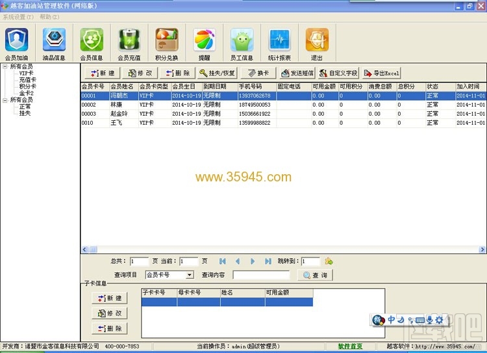Open the 软件首页 link

tap(350, 346)
